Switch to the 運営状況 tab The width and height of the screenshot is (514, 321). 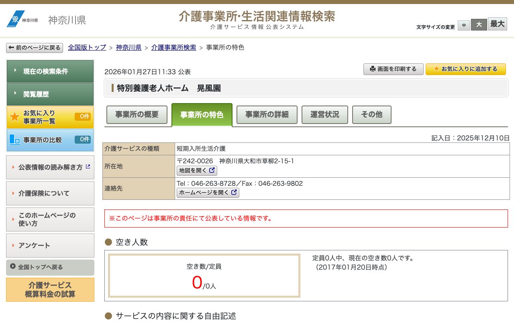click(324, 115)
